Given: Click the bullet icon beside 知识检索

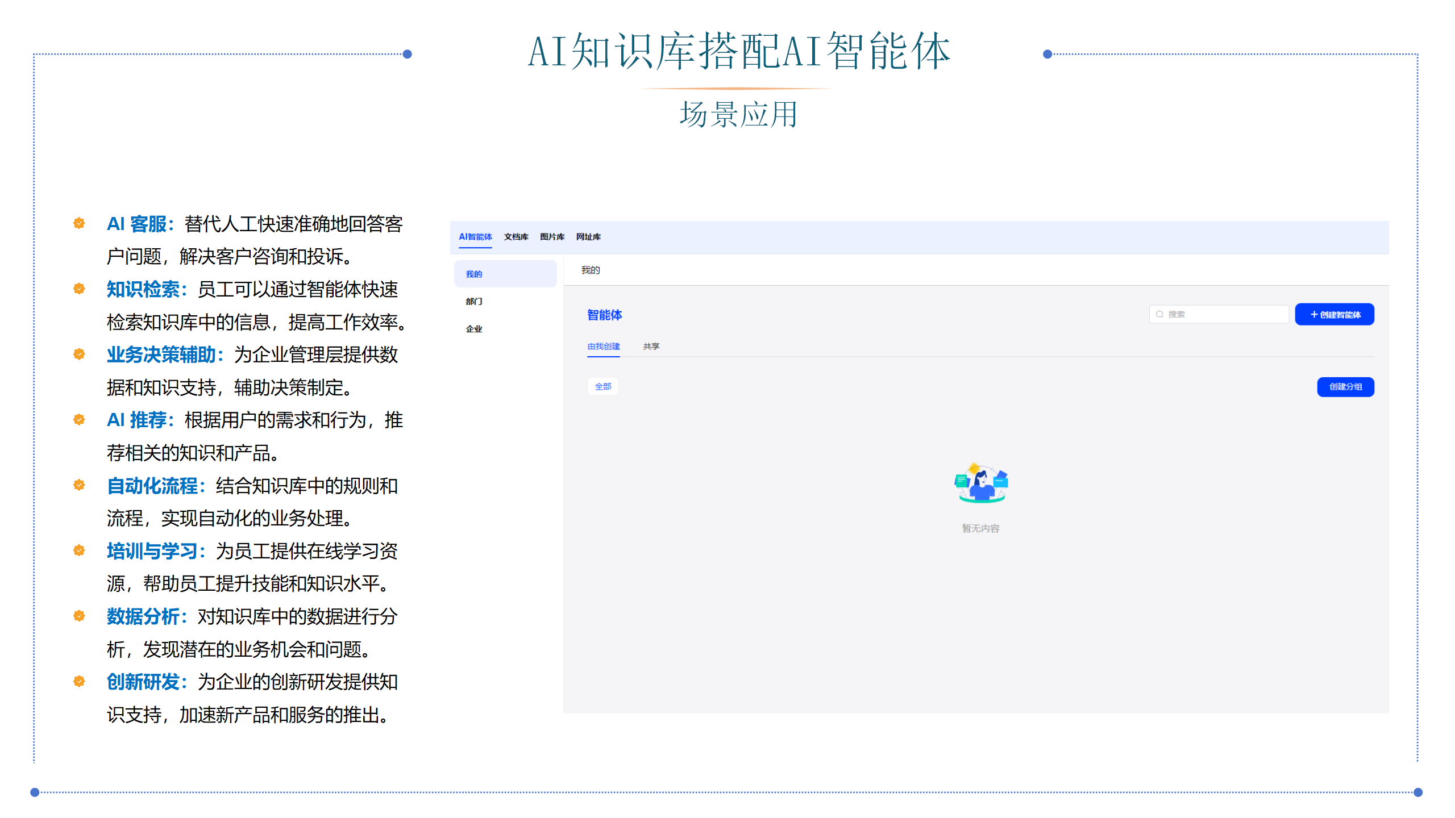Looking at the screenshot, I should pyautogui.click(x=79, y=288).
